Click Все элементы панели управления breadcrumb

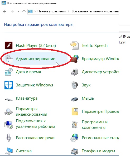coord(95,11)
